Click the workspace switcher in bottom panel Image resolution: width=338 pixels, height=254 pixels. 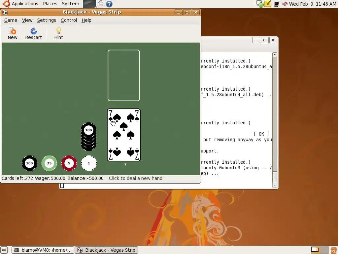pos(320,250)
